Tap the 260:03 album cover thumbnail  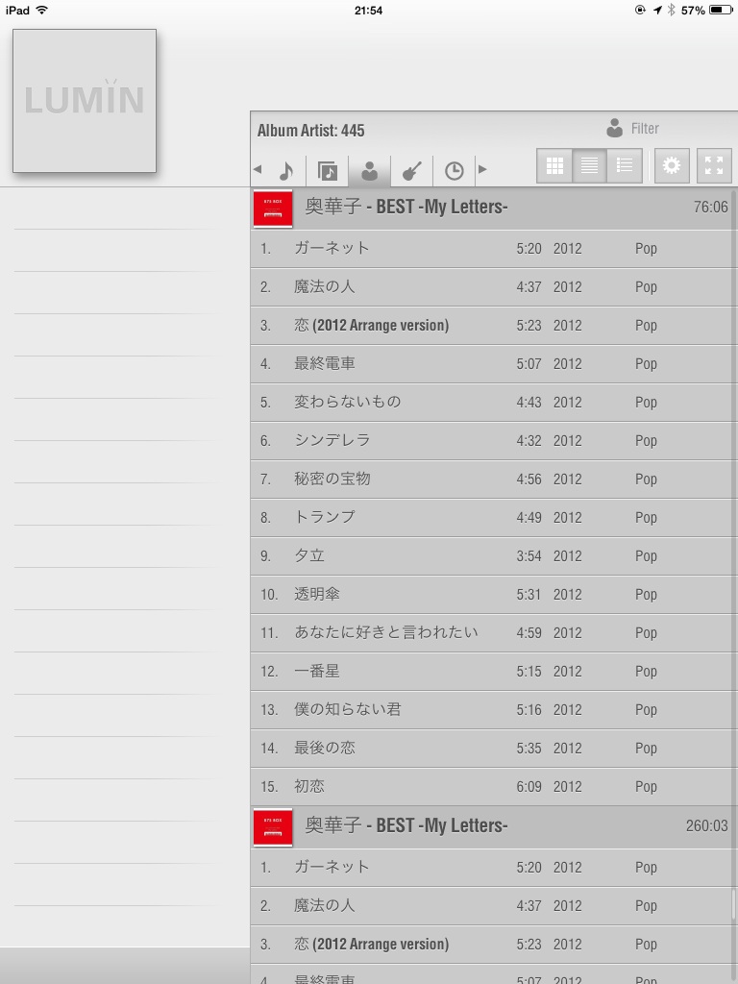point(273,827)
